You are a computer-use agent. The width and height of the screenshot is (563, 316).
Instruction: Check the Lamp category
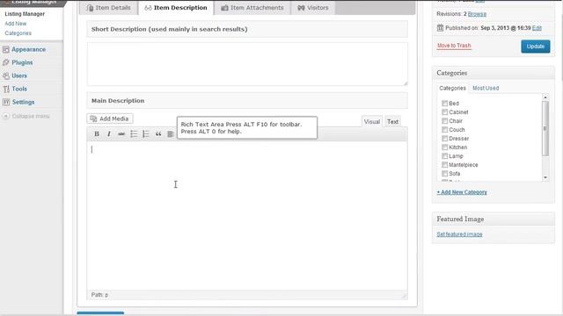click(444, 156)
